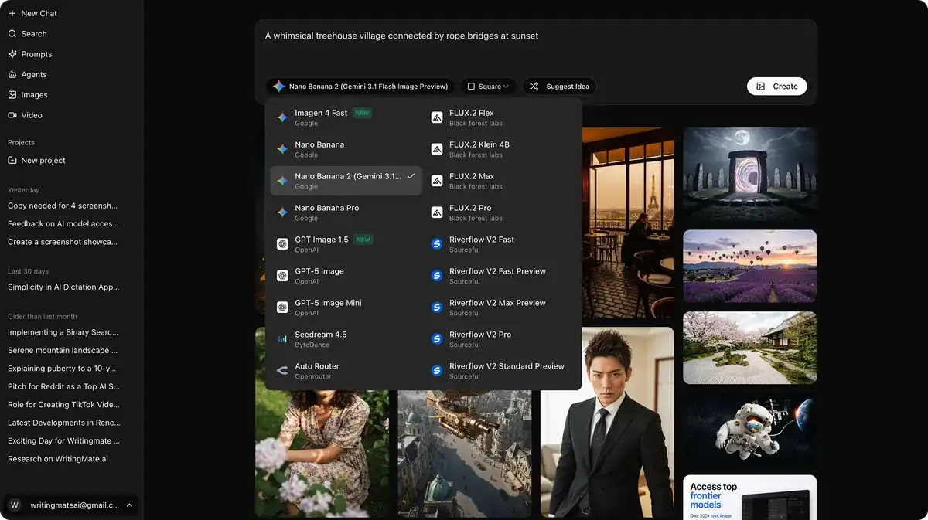Click the prompt text input field
The width and height of the screenshot is (928, 520).
coord(535,46)
